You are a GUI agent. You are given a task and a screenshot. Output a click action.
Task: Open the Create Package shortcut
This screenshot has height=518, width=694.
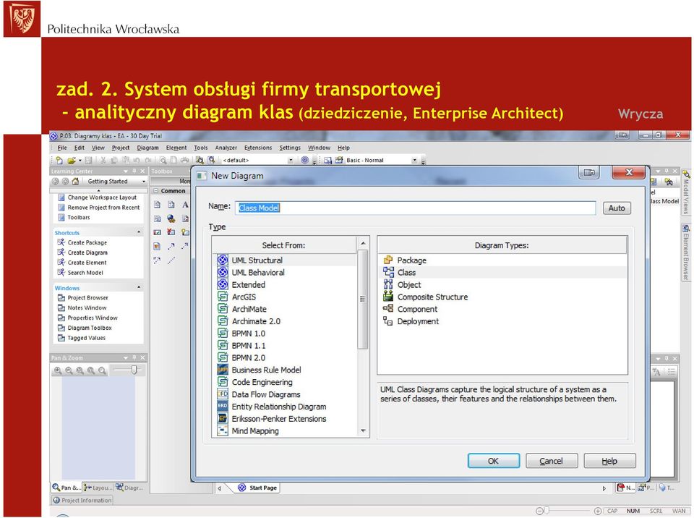tap(87, 242)
